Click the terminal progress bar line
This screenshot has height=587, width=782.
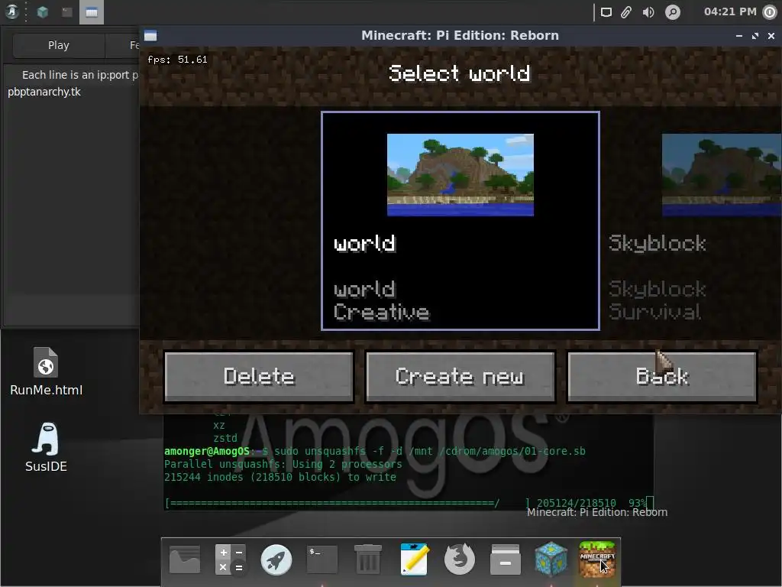point(409,503)
